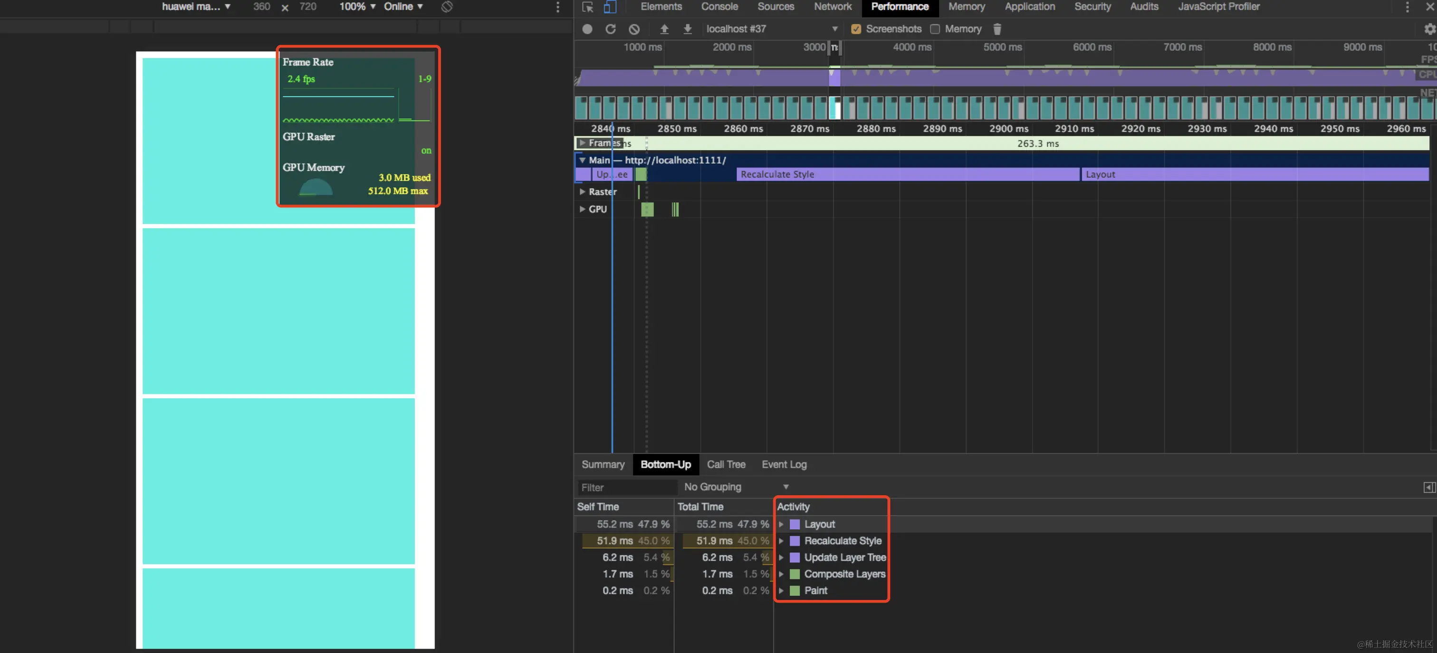
Task: Click the Recalculate Style flame bar
Action: 908,174
